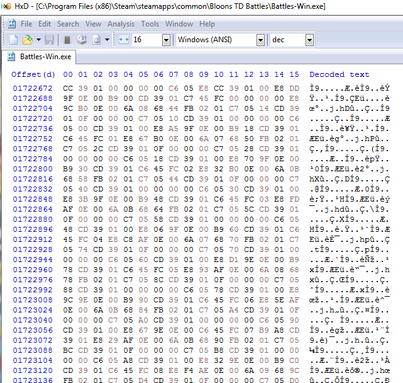Click the dec offset base field
The width and height of the screenshot is (403, 383).
click(x=288, y=40)
